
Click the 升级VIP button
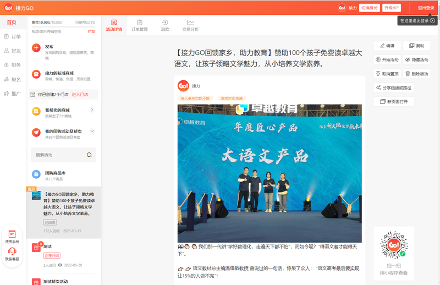tap(392, 8)
